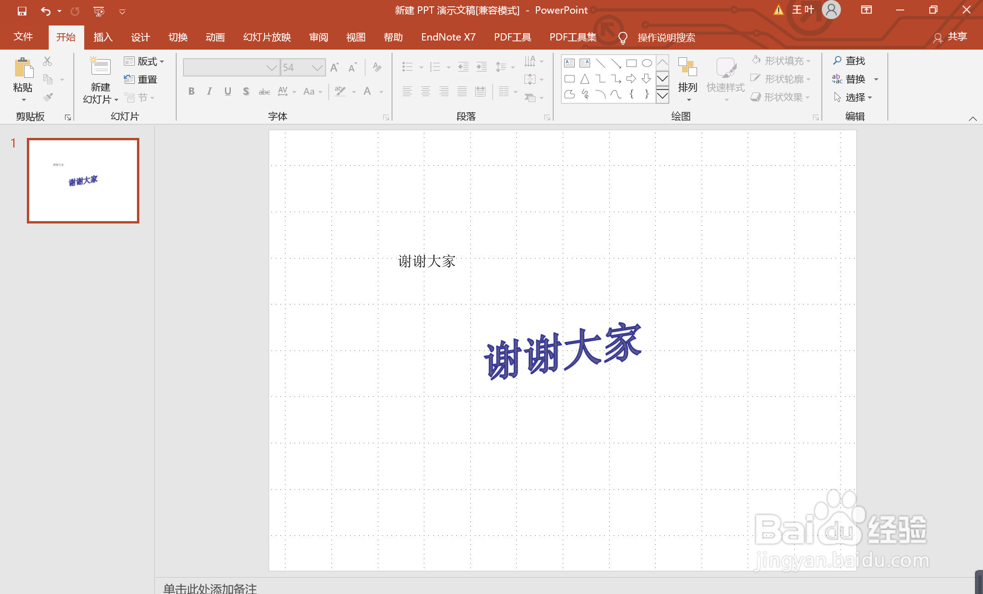Select the Format Painter tool
The width and height of the screenshot is (983, 594).
click(46, 96)
